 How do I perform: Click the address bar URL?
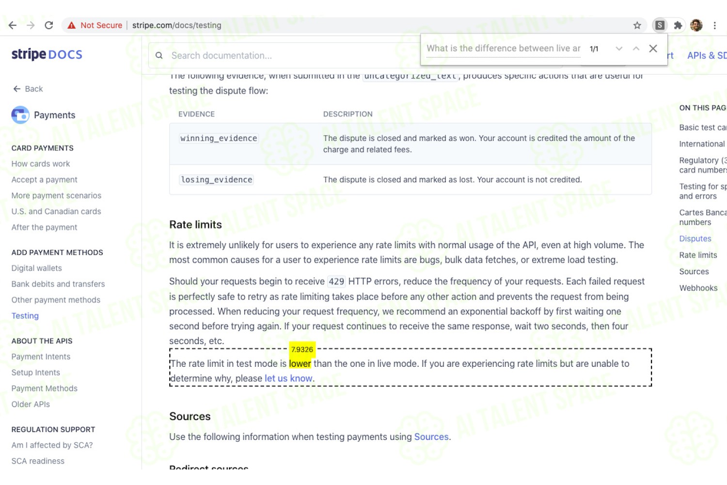[x=177, y=25]
